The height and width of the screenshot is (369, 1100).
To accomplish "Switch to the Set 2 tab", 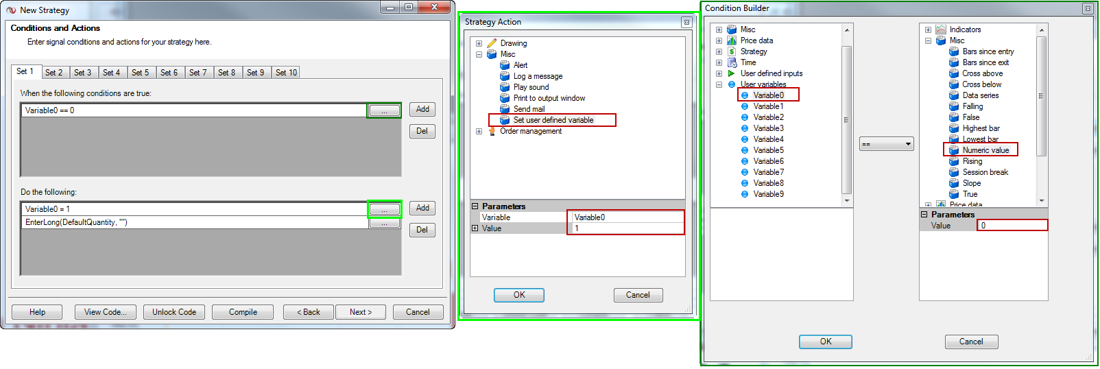I will tap(53, 72).
